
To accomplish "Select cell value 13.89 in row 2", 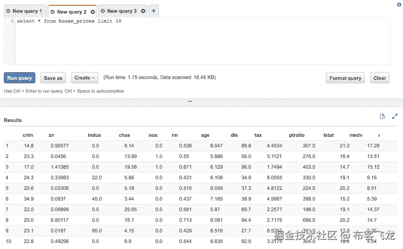I will 131,156.
